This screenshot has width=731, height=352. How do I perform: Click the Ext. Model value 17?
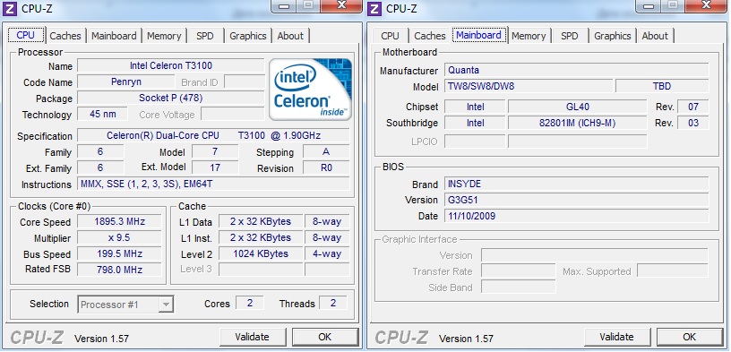(215, 167)
